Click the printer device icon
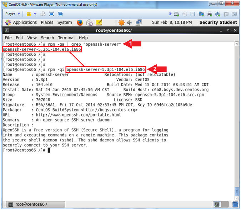Viewport: 241px width, 210px height. pos(209,14)
